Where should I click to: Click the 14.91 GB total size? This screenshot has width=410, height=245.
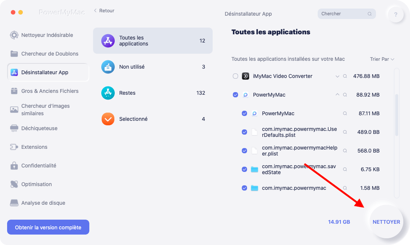pyautogui.click(x=339, y=222)
